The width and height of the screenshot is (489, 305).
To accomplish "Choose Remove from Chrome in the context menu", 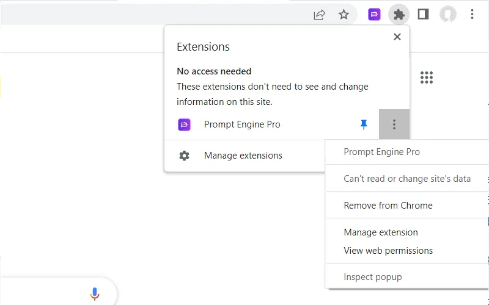I will [388, 206].
